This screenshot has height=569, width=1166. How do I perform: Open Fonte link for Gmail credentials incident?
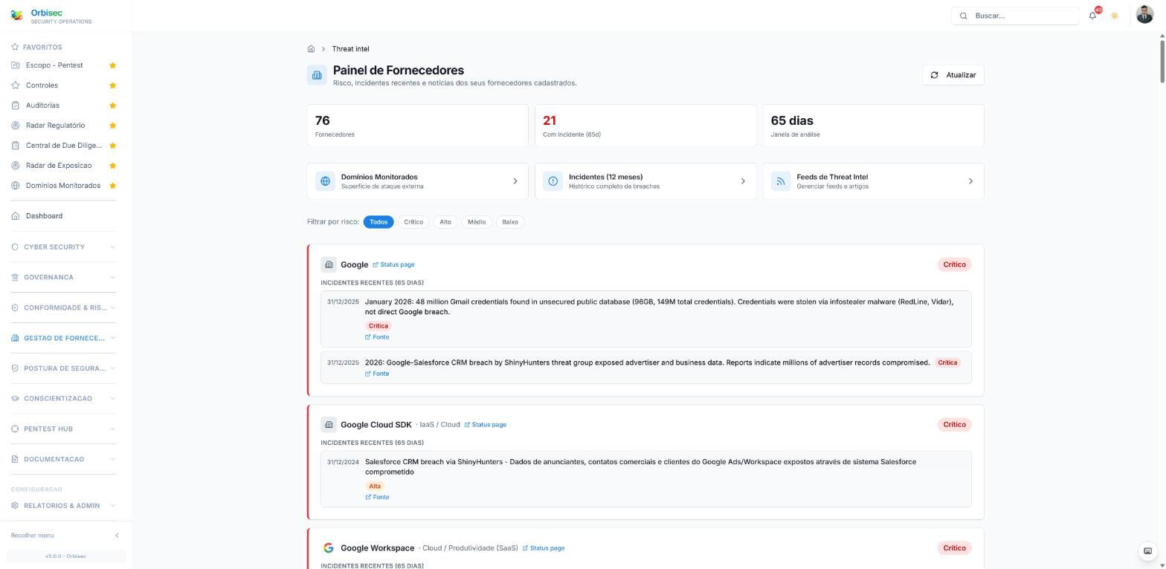377,337
